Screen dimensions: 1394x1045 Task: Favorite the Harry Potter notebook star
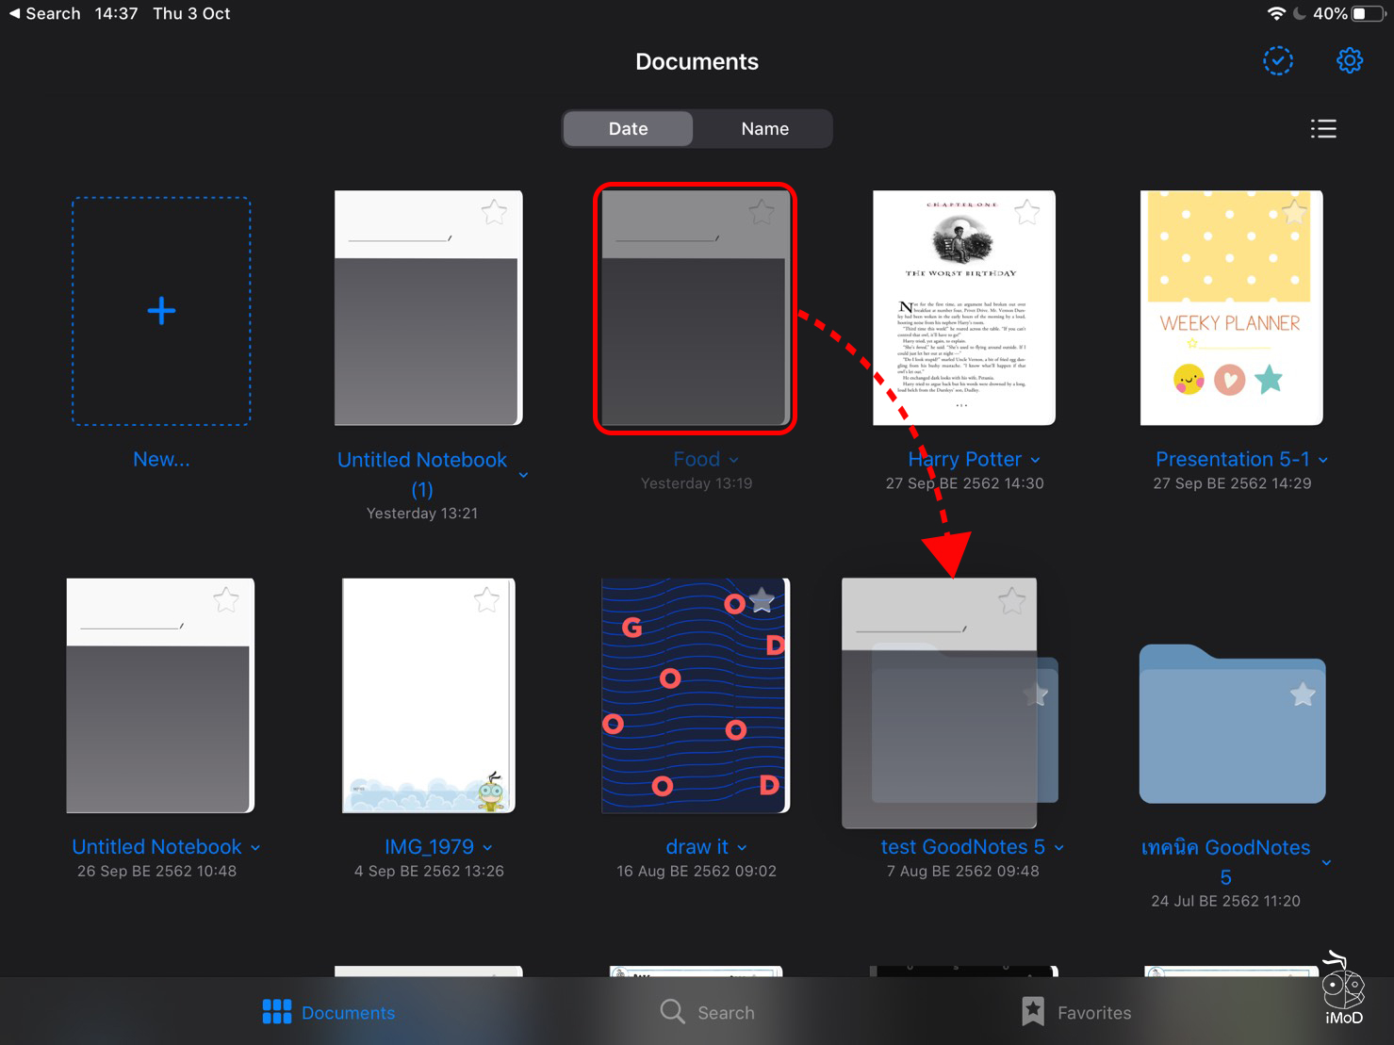pos(1026,212)
